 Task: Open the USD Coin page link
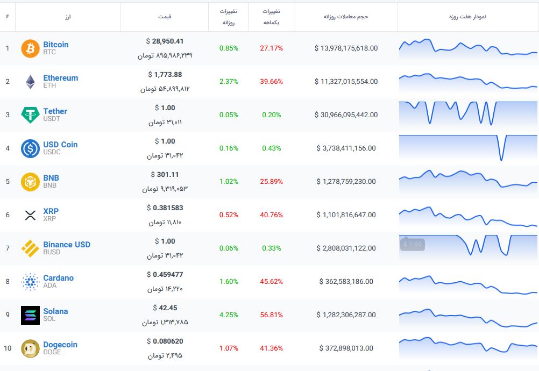[x=60, y=145]
